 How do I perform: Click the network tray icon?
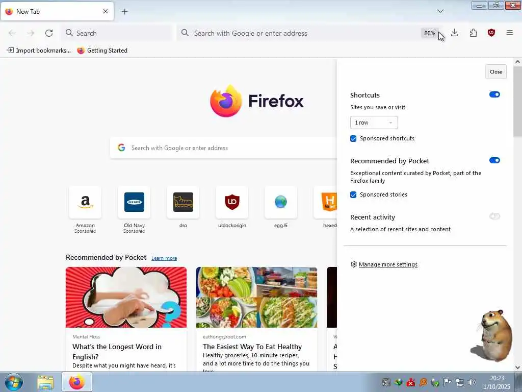[x=460, y=382]
